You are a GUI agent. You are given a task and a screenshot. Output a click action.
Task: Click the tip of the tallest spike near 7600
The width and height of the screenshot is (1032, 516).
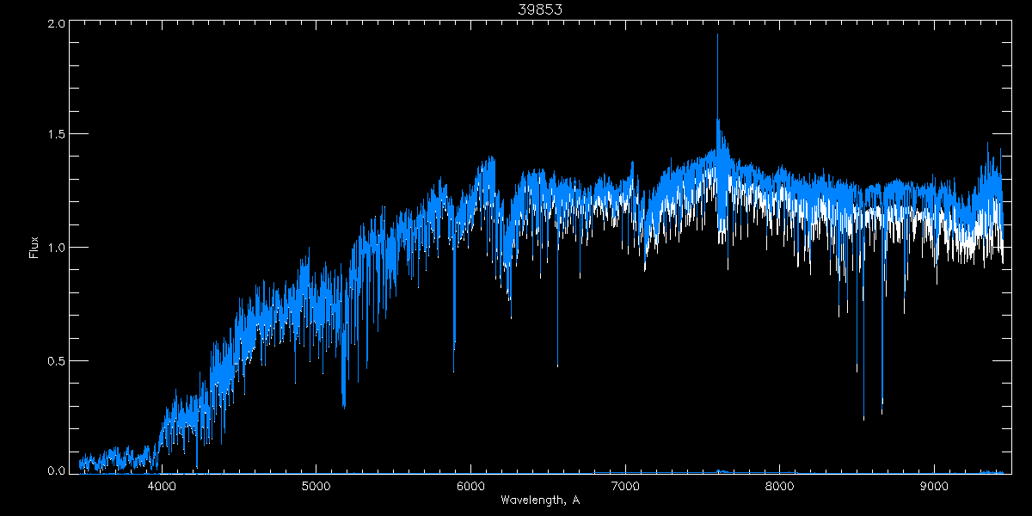[717, 34]
